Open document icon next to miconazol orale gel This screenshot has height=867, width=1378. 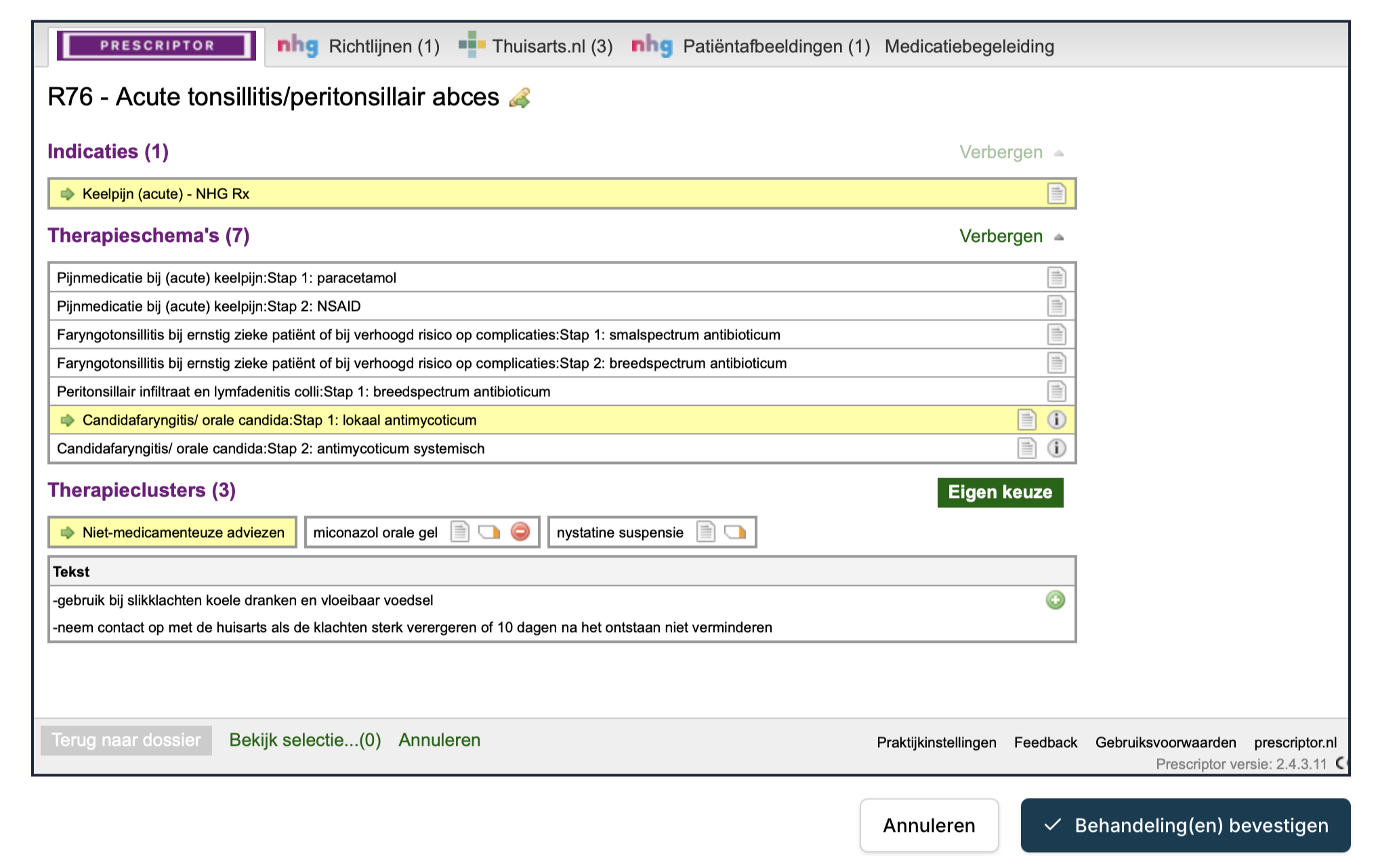(x=460, y=532)
